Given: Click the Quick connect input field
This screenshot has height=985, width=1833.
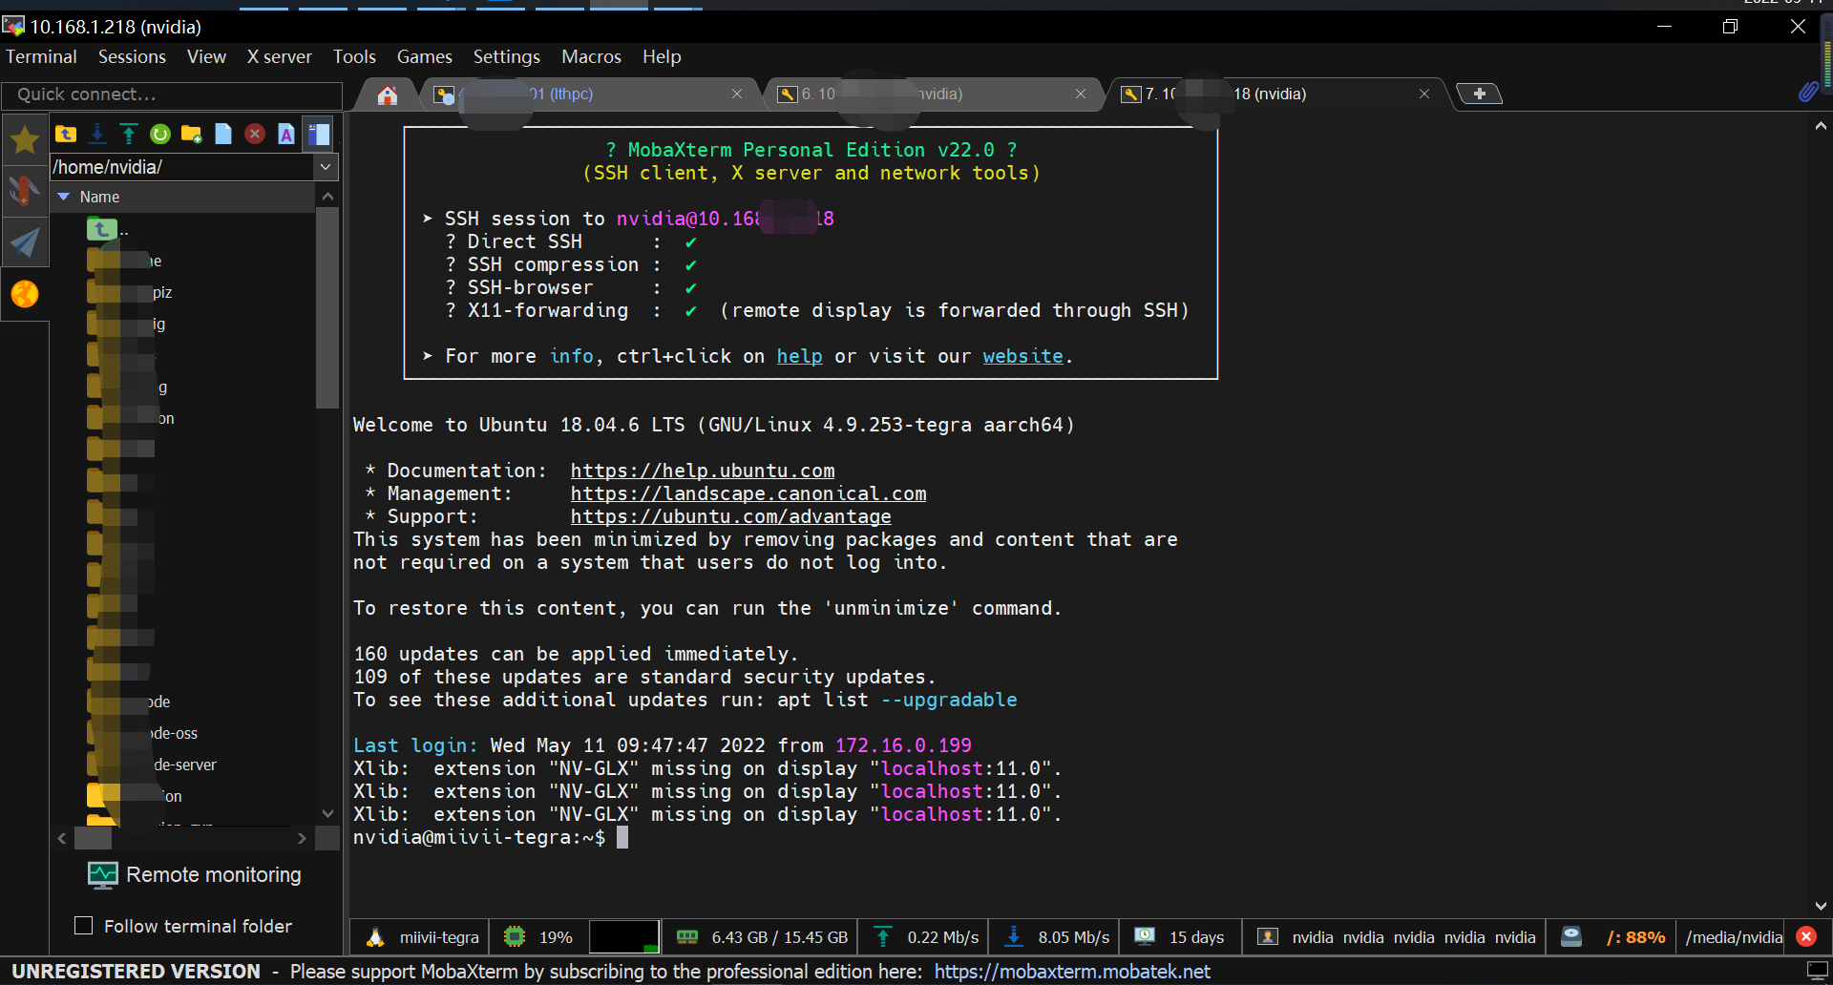Looking at the screenshot, I should [172, 94].
